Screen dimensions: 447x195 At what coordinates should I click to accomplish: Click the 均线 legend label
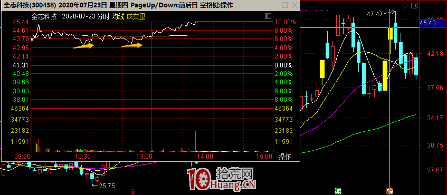tap(118, 16)
